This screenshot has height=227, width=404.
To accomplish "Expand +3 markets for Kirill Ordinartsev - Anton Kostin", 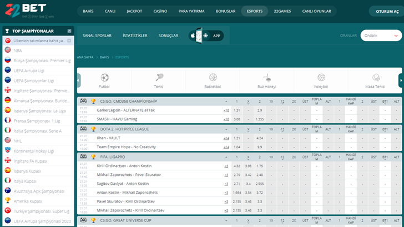I will pos(226,166).
